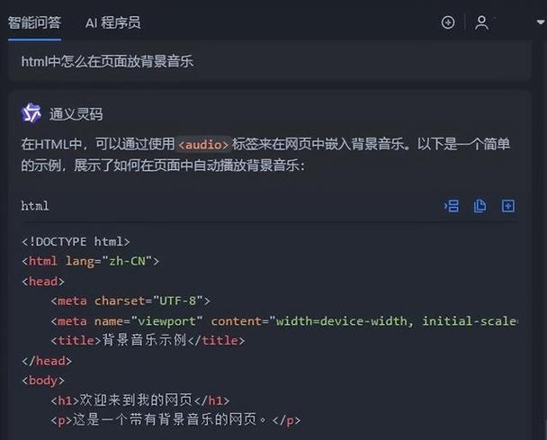
Task: Click the h1 欢迎来到我的网页 line
Action: click(140, 400)
